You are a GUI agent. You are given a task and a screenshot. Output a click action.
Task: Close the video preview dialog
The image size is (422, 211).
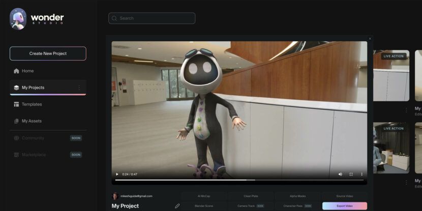[x=370, y=39]
